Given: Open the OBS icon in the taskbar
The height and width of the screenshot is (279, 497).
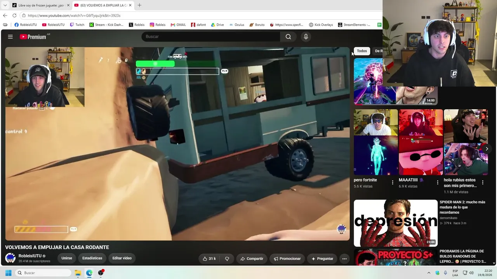Looking at the screenshot, I should (x=101, y=273).
